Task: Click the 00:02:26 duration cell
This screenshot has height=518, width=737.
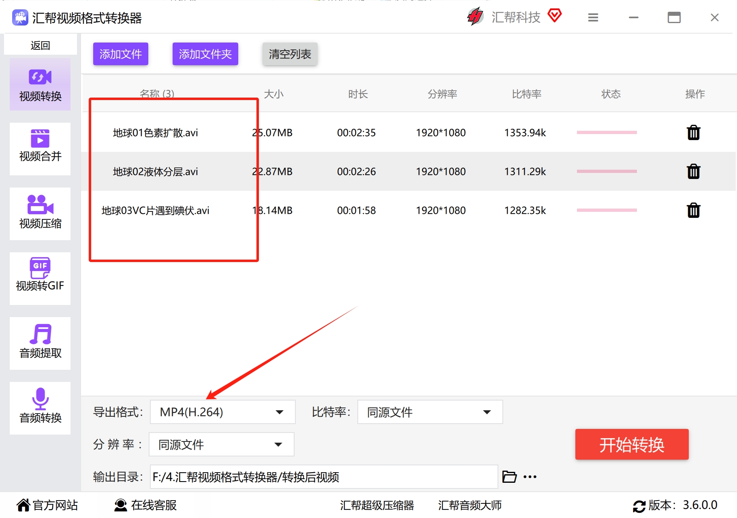Action: tap(356, 171)
